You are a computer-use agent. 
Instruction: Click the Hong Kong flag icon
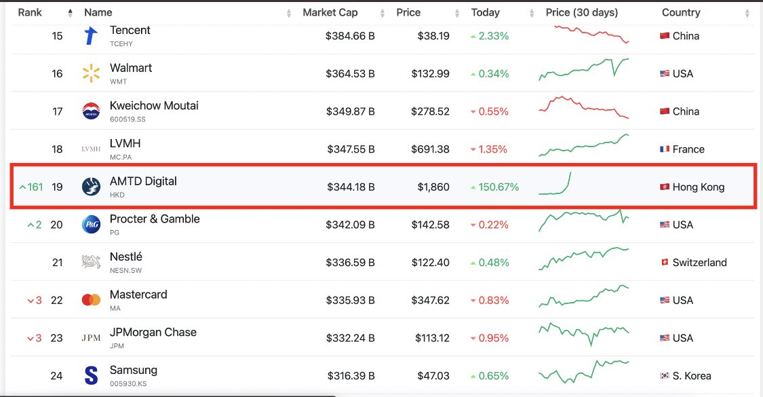click(664, 187)
